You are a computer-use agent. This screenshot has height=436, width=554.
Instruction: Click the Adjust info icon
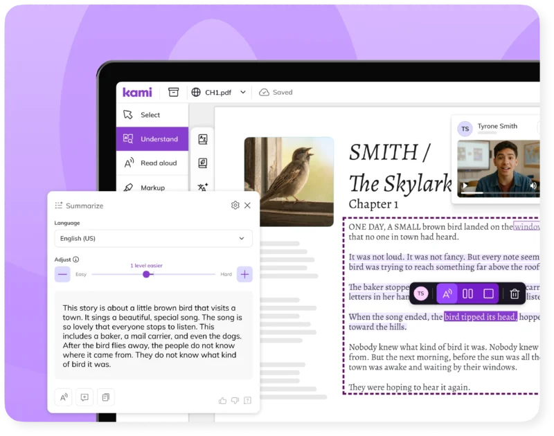(76, 259)
